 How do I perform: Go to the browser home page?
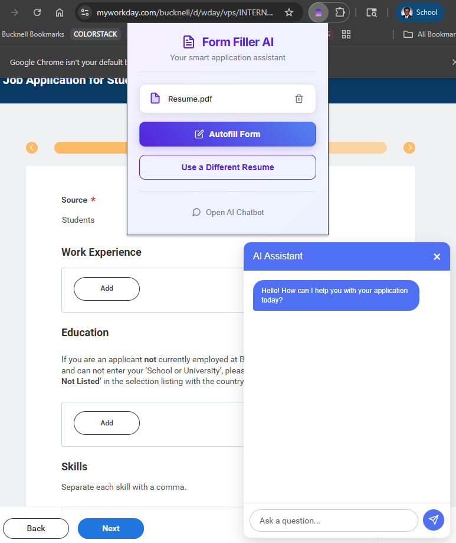[60, 12]
